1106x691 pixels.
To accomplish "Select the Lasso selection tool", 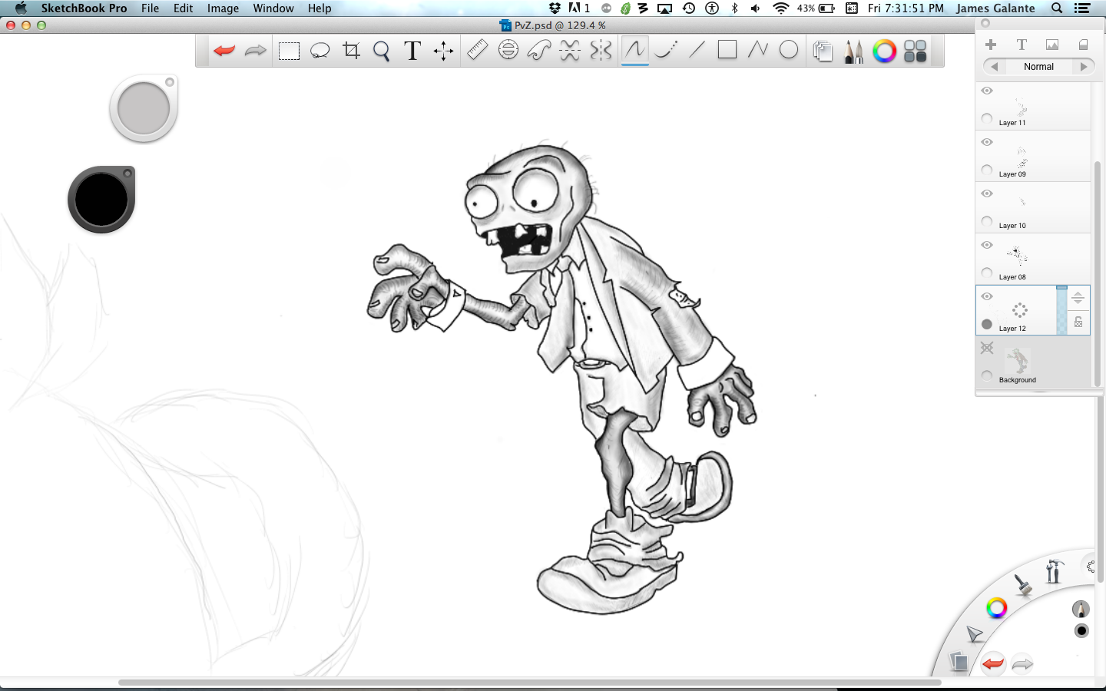I will [x=320, y=51].
